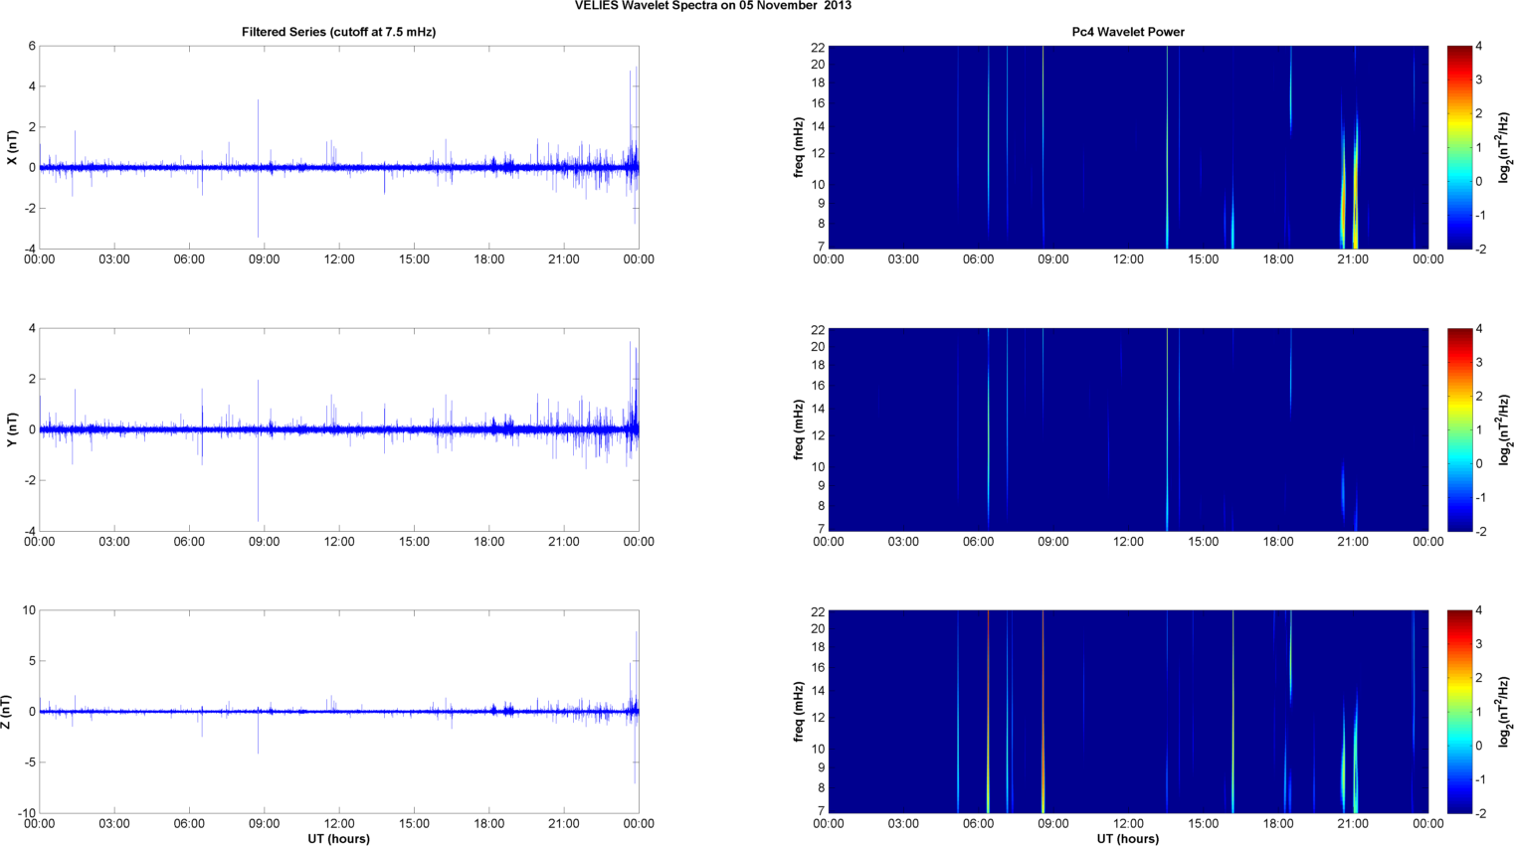This screenshot has width=1514, height=846.
Task: Click the bottom wavelet panel colorbar
Action: pos(1458,712)
